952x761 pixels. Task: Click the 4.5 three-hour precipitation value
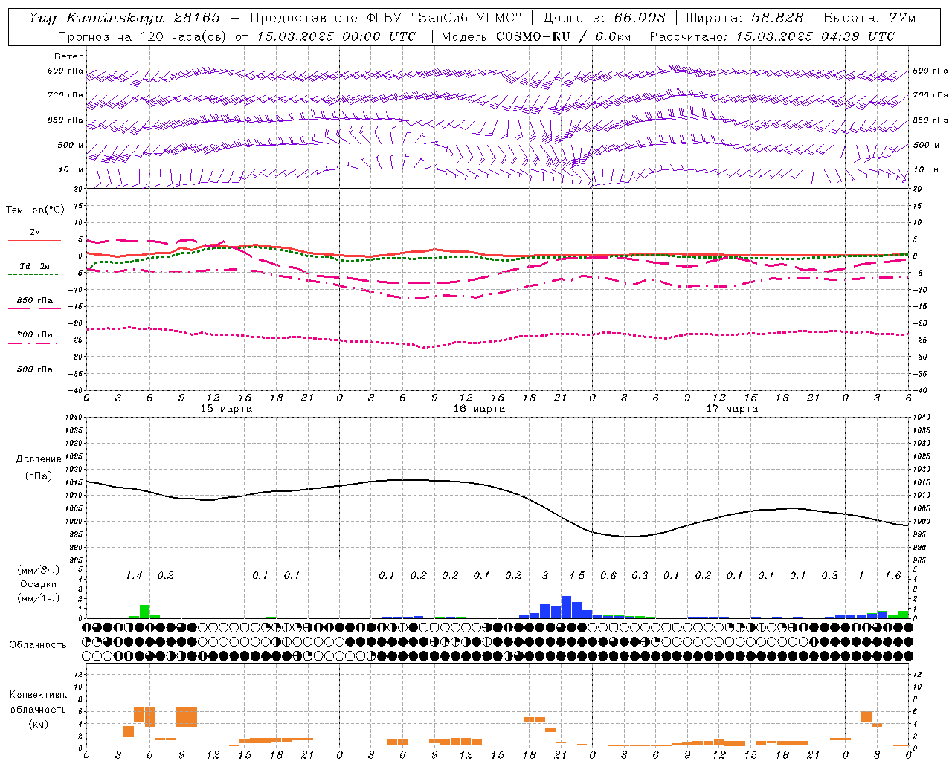tap(576, 576)
